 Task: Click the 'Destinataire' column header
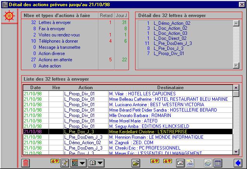(170, 88)
